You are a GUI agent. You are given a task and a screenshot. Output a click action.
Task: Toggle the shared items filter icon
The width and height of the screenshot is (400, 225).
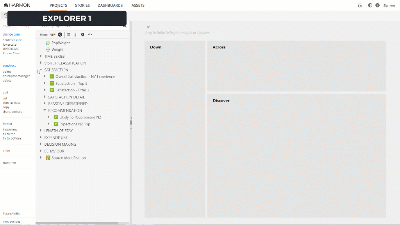point(60,35)
